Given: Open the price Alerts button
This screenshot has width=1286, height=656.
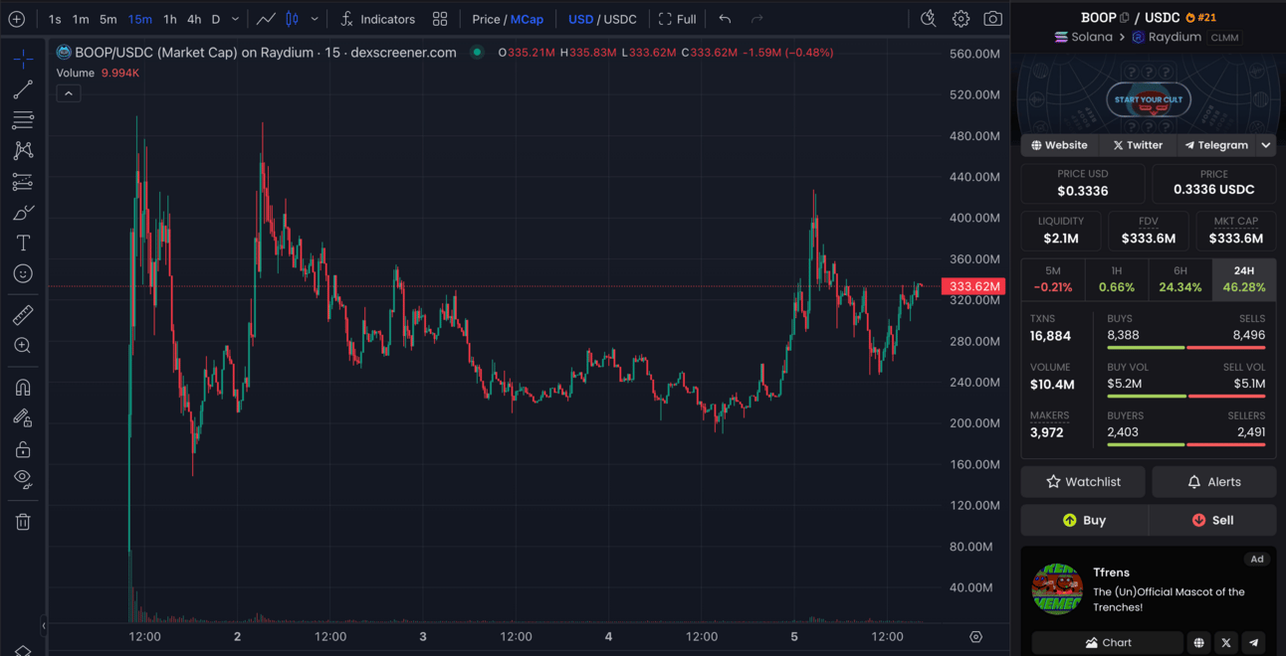Looking at the screenshot, I should click(1214, 482).
